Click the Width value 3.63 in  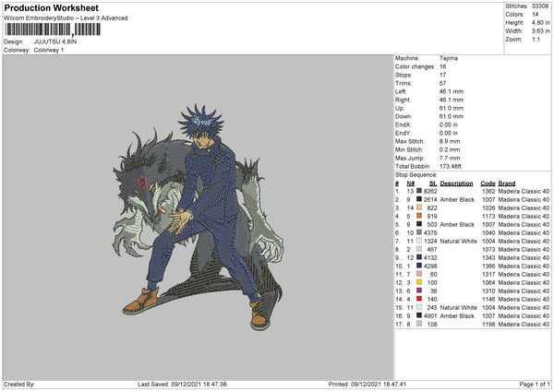point(540,31)
